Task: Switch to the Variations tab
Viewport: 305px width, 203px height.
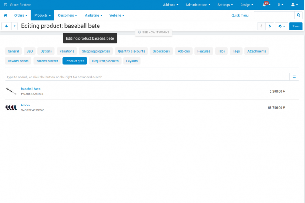Action: [67, 51]
